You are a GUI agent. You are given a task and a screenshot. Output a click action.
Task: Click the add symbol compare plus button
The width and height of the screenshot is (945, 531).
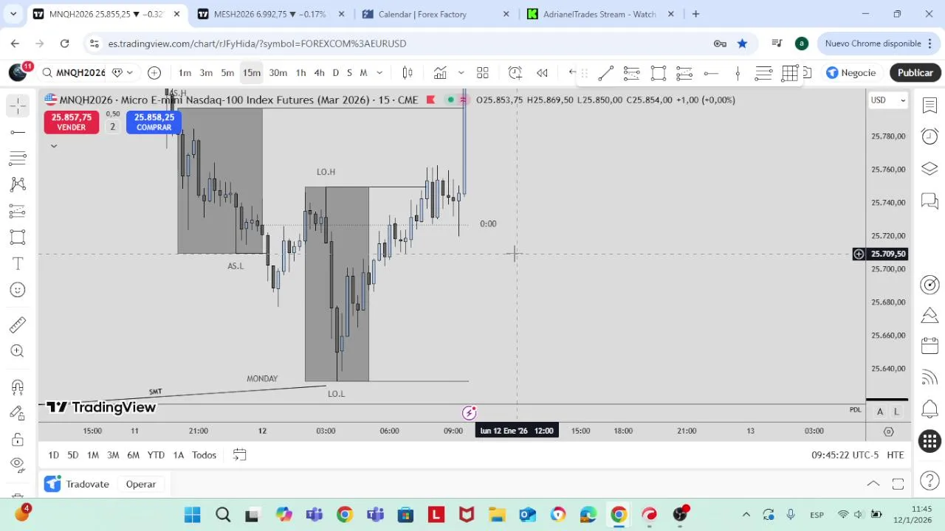click(x=154, y=72)
